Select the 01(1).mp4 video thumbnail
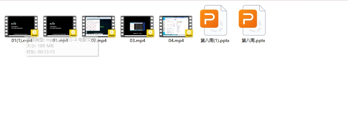The width and height of the screenshot is (348, 131). pyautogui.click(x=21, y=26)
